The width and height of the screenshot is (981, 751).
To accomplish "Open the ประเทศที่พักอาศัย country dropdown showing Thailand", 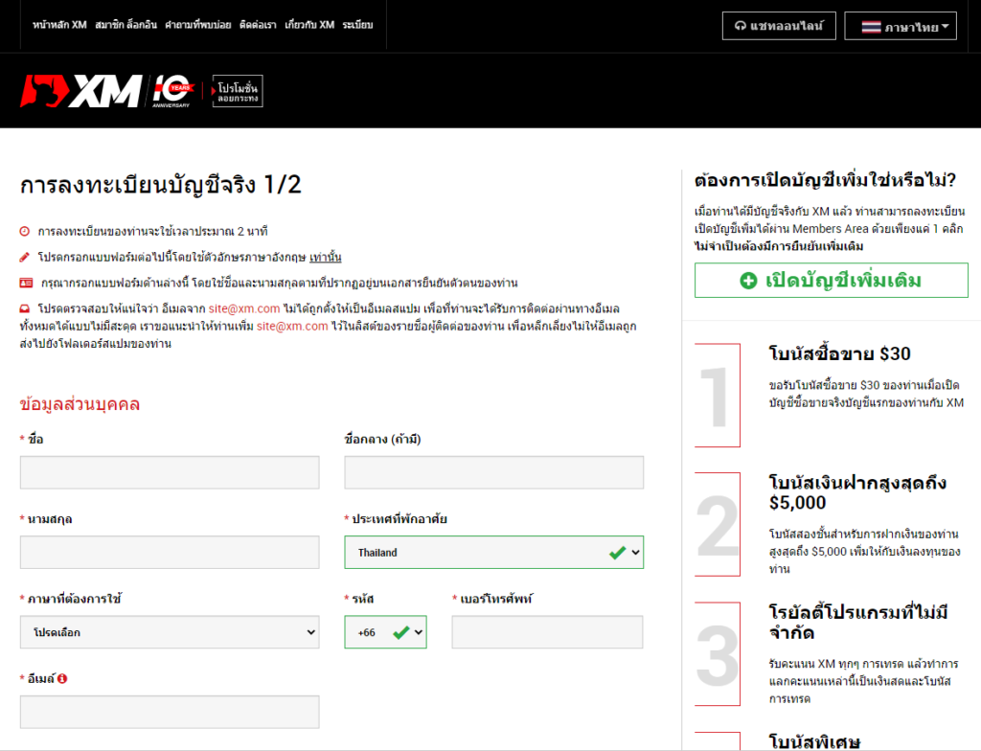I will pyautogui.click(x=493, y=552).
